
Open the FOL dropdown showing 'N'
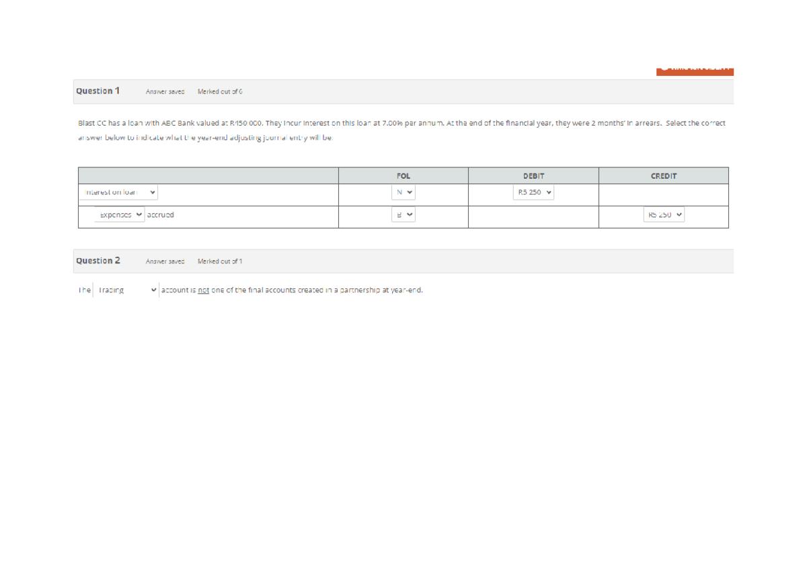pyautogui.click(x=404, y=192)
